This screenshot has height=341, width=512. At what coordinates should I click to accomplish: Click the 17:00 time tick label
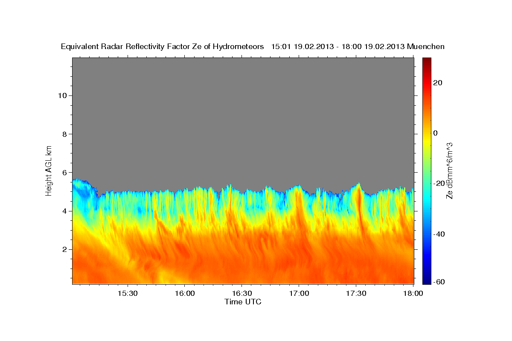click(299, 294)
